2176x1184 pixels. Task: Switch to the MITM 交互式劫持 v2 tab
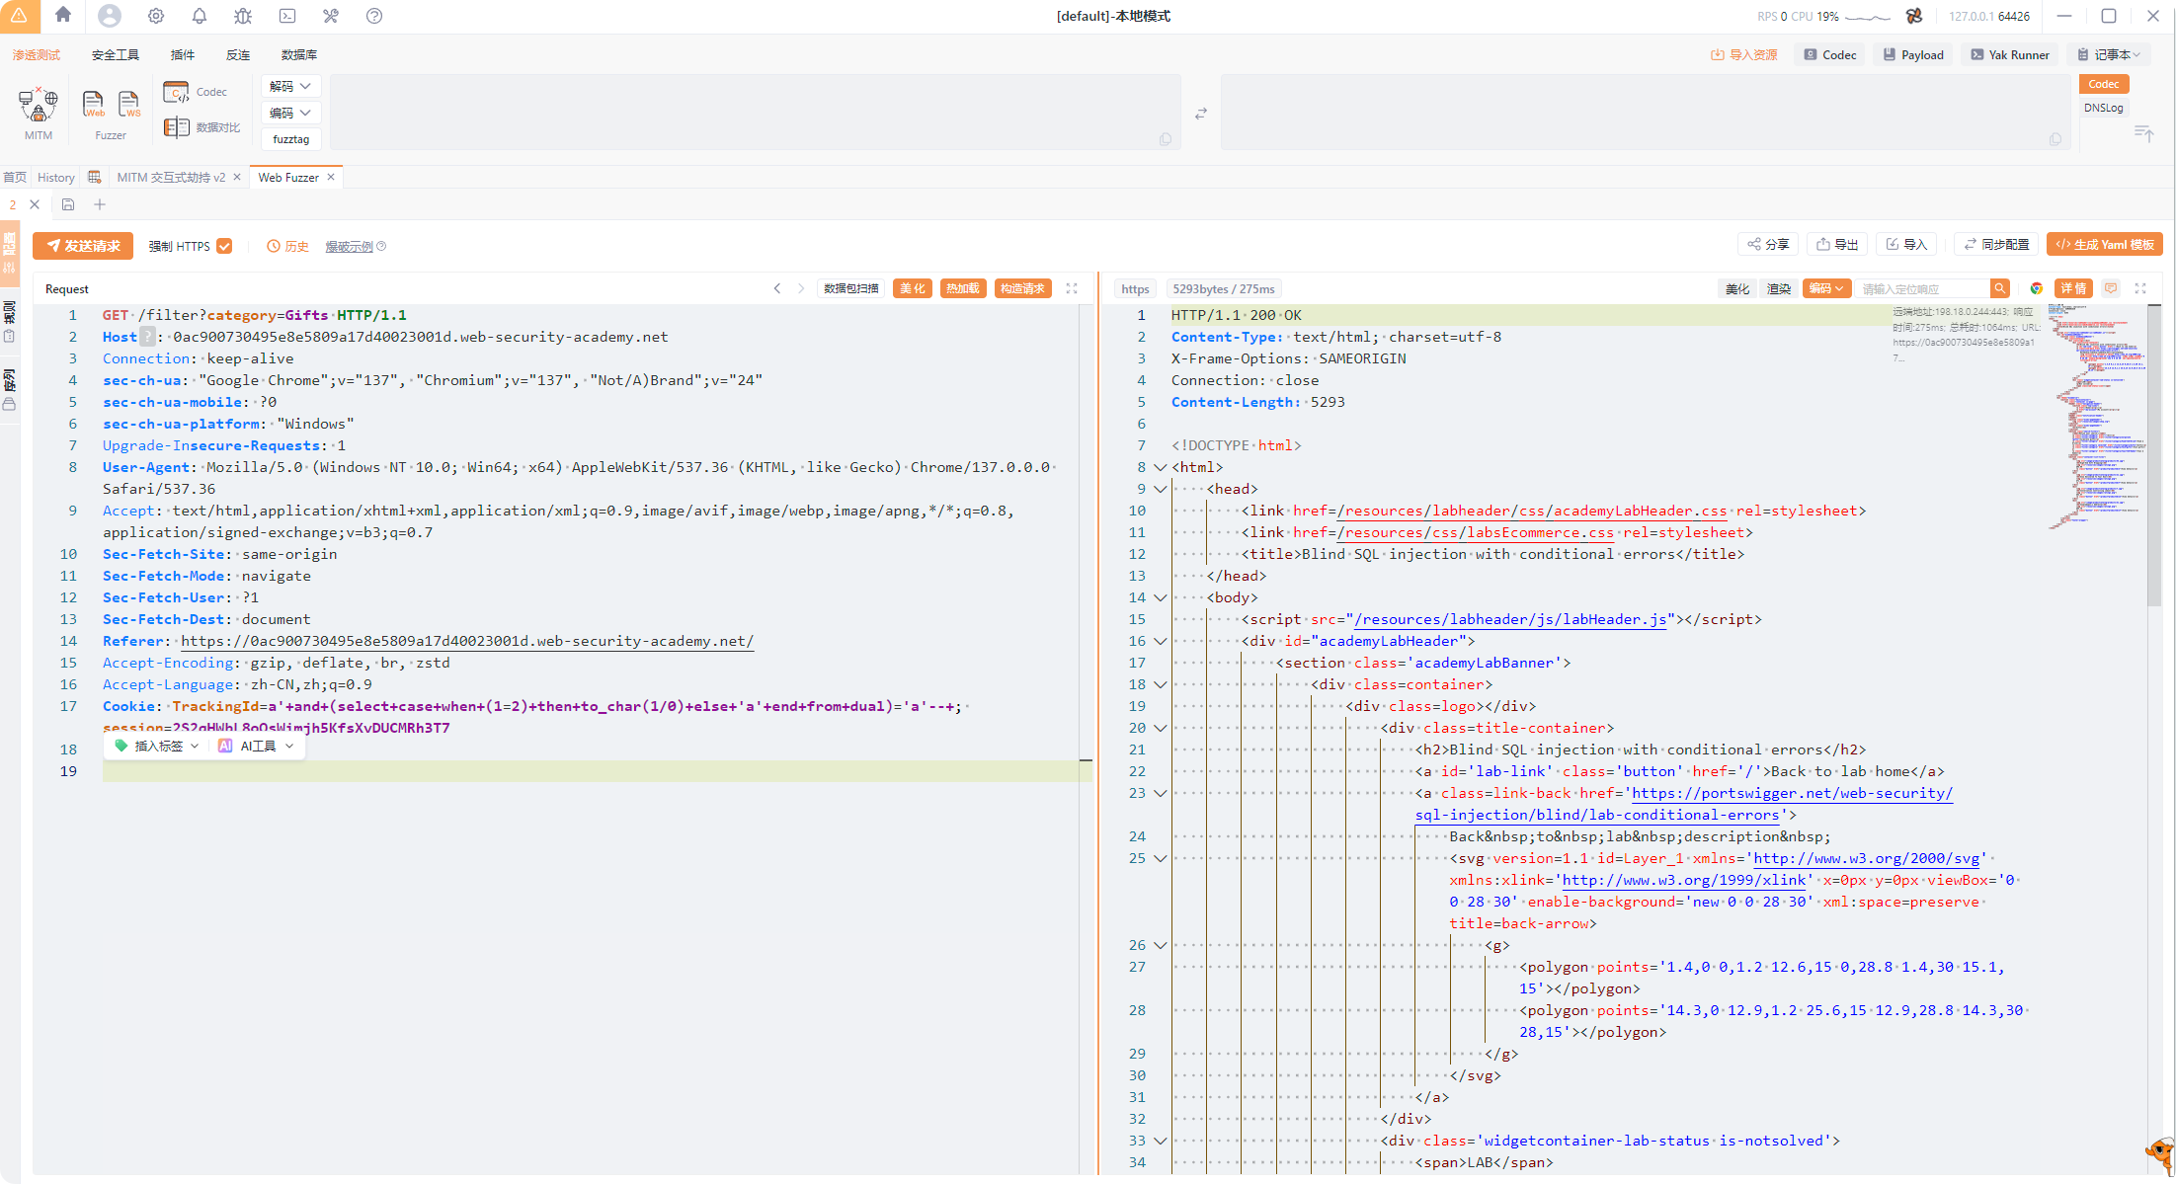(x=171, y=178)
